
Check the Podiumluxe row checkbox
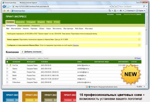point(7,82)
